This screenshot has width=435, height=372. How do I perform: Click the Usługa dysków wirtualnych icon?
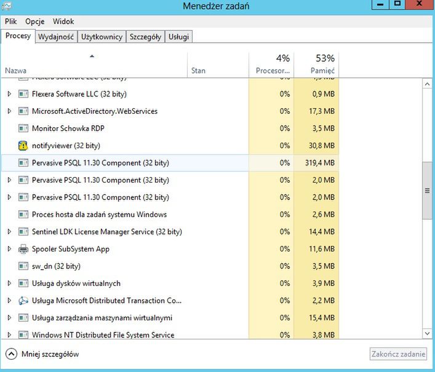[x=23, y=283]
